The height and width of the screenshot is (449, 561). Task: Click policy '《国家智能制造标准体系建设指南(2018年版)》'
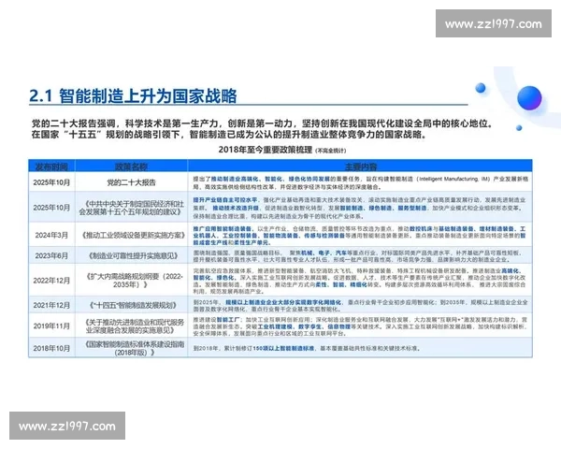(x=134, y=348)
